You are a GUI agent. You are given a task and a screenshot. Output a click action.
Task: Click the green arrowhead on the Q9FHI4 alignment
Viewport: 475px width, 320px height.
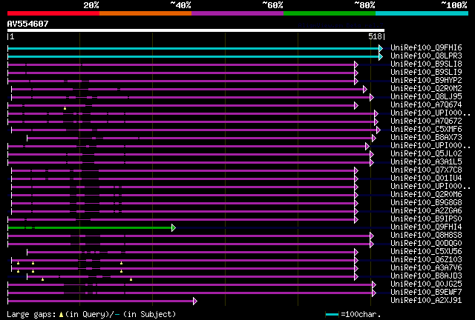[x=174, y=227]
